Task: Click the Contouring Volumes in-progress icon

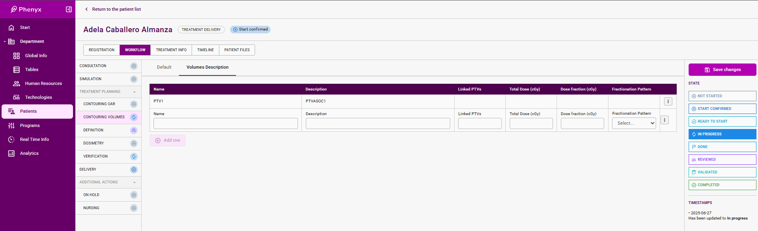Action: [x=134, y=117]
